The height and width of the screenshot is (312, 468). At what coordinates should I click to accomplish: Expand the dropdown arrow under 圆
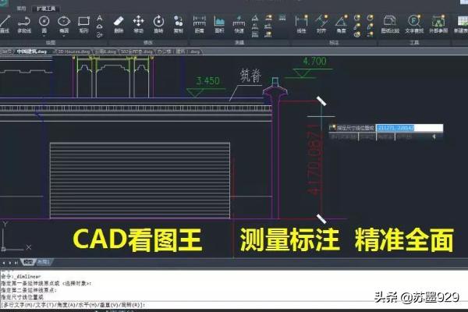coord(44,36)
